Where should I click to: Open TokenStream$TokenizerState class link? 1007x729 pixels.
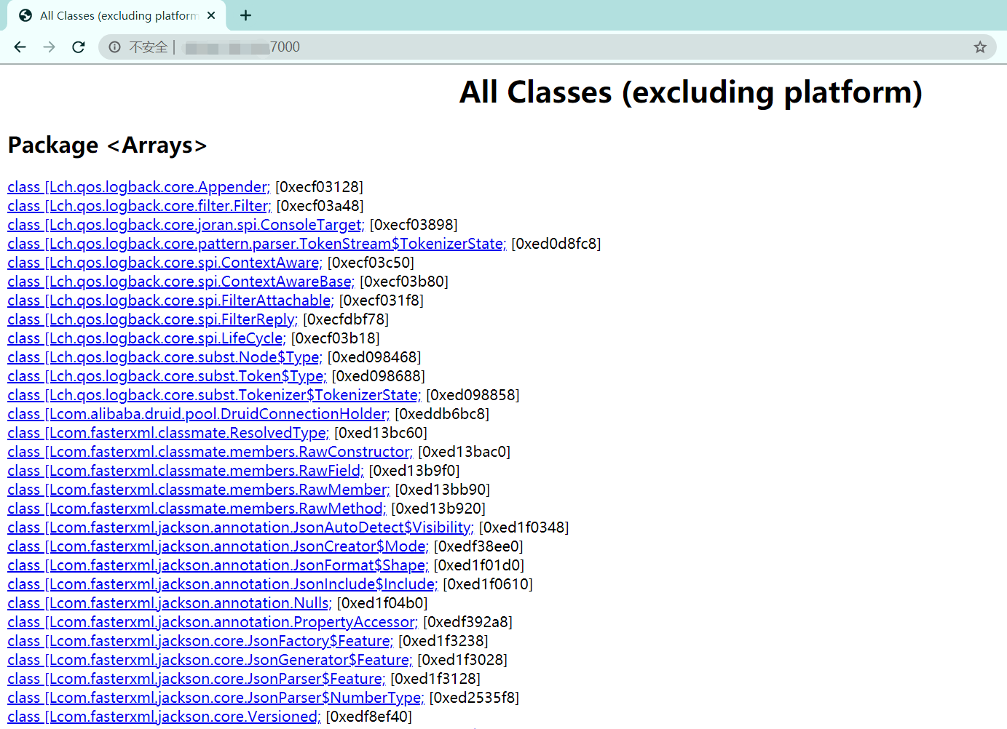coord(256,244)
